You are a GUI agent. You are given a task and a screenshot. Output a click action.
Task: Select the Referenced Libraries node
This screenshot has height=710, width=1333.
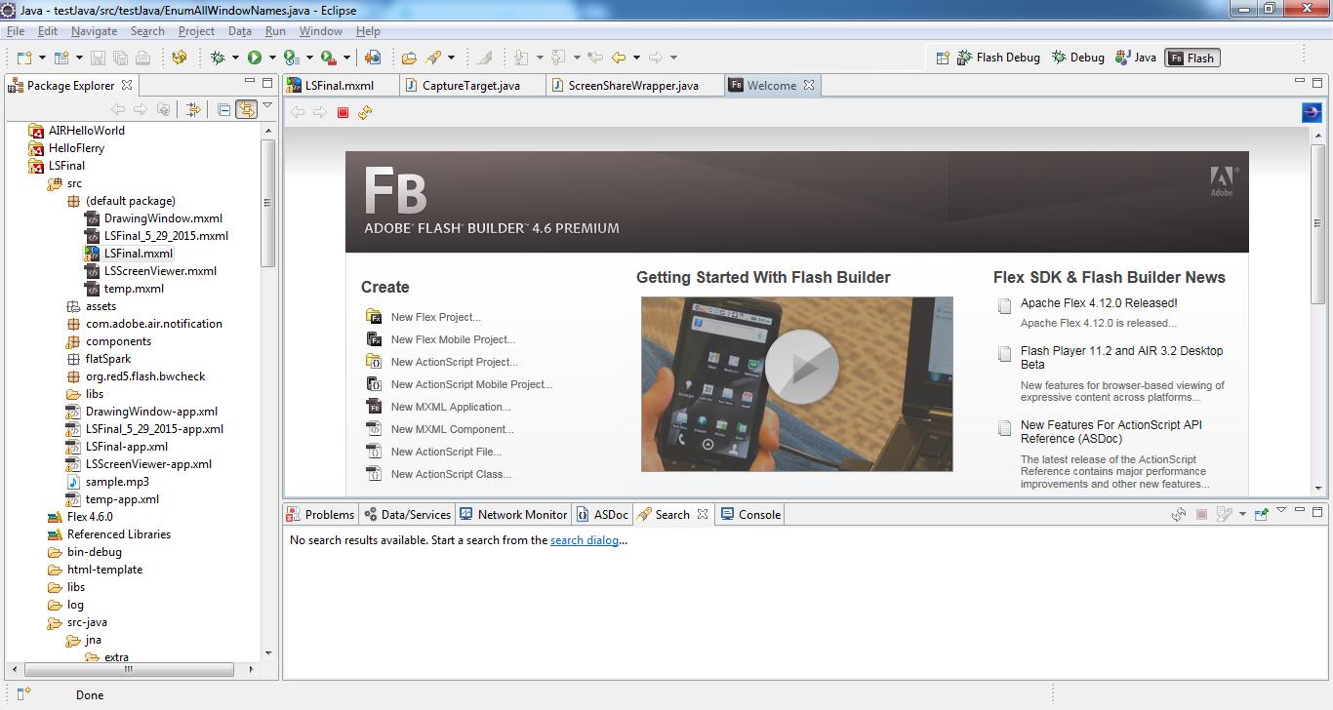tap(118, 534)
